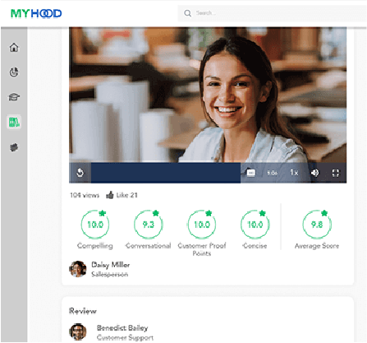Click the star badge on Compelling score
367x343 pixels.
103,213
